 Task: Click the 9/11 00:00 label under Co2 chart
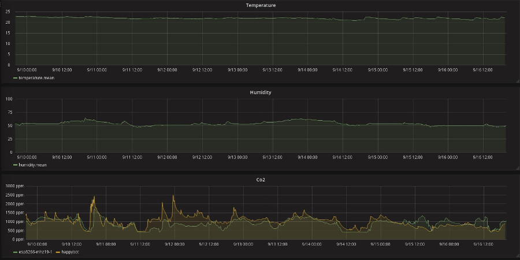[x=106, y=244]
